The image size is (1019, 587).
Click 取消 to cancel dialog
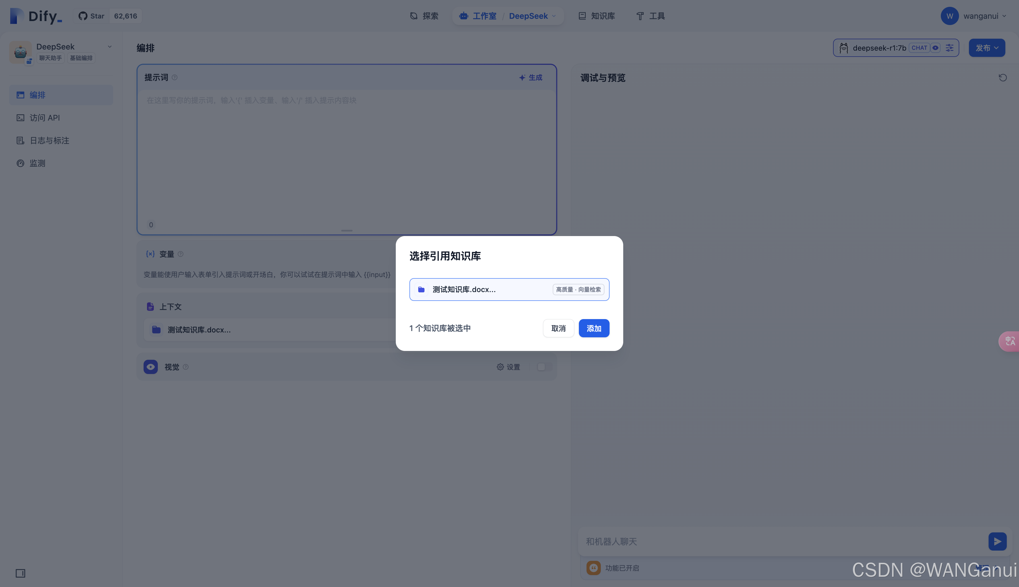[558, 328]
